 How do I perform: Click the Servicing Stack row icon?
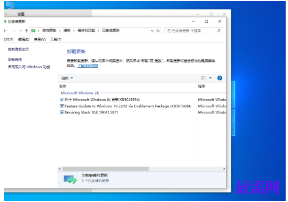(x=62, y=112)
